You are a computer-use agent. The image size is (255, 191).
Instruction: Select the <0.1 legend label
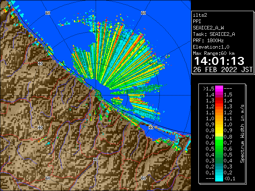pos(230,179)
